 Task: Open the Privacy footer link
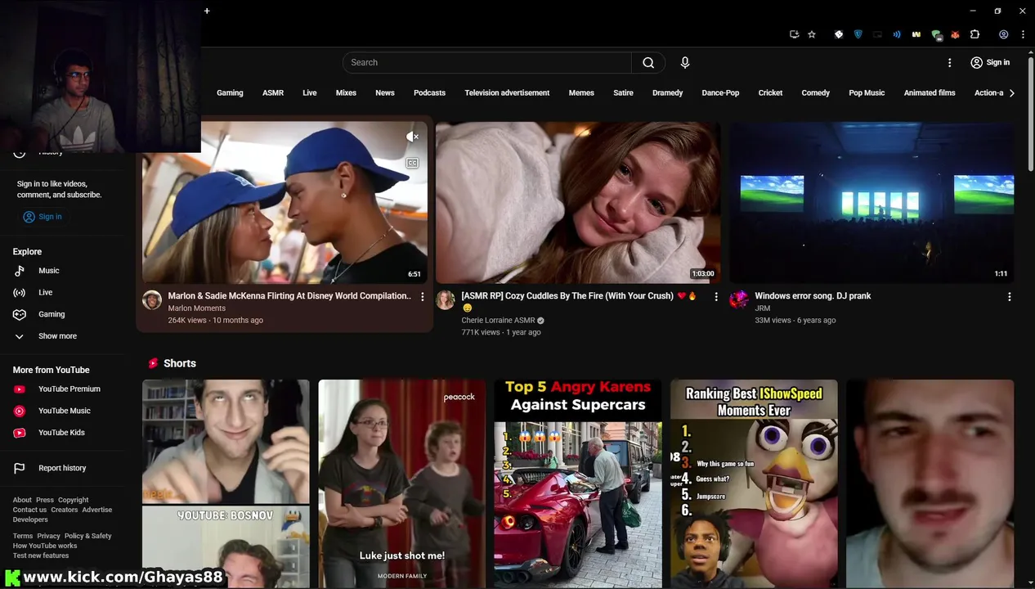tap(49, 536)
